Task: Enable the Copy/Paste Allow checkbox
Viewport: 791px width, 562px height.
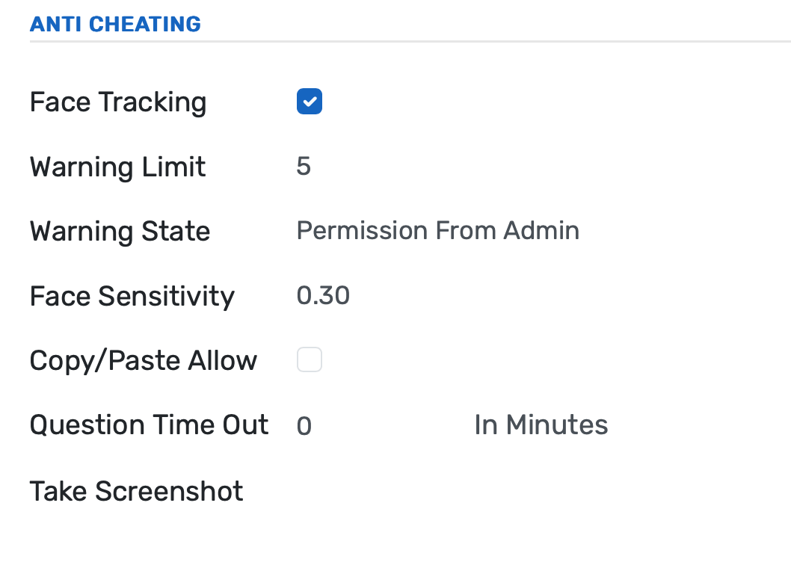Action: pos(309,359)
